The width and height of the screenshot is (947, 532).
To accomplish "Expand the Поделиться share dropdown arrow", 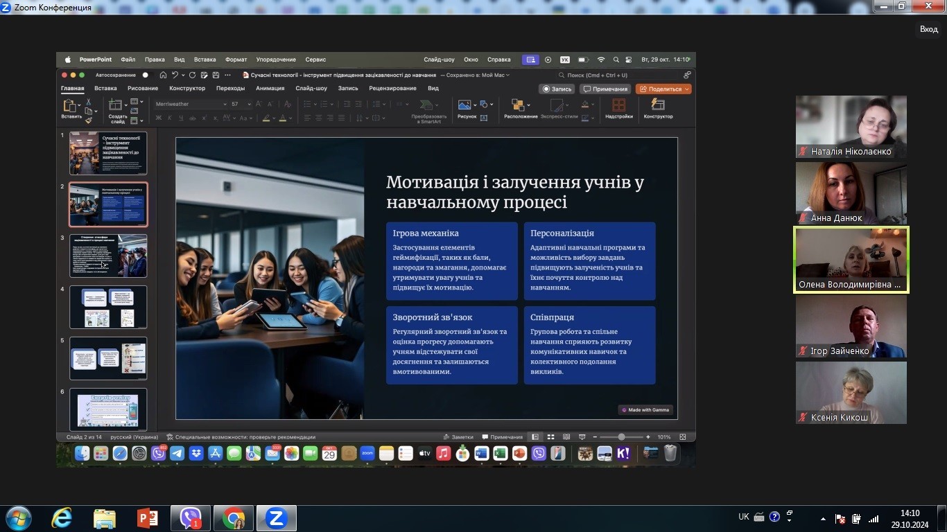I will (x=687, y=89).
